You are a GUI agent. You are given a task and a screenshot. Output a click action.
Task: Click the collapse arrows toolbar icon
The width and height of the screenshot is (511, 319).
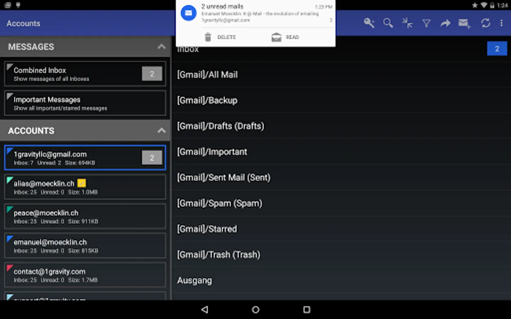407,23
